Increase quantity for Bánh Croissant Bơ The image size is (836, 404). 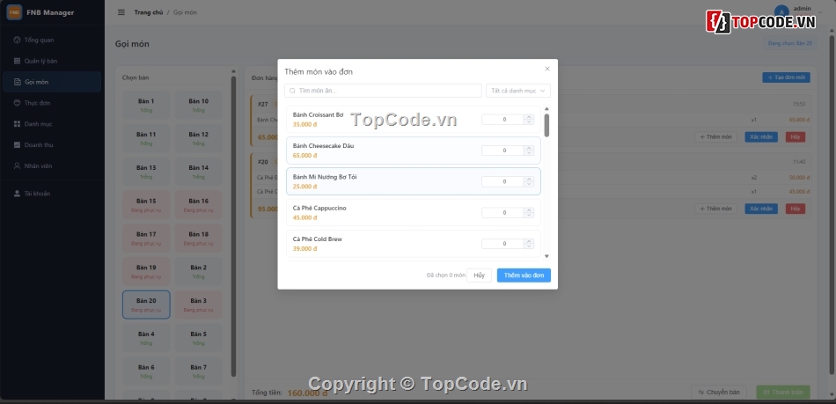pyautogui.click(x=528, y=117)
